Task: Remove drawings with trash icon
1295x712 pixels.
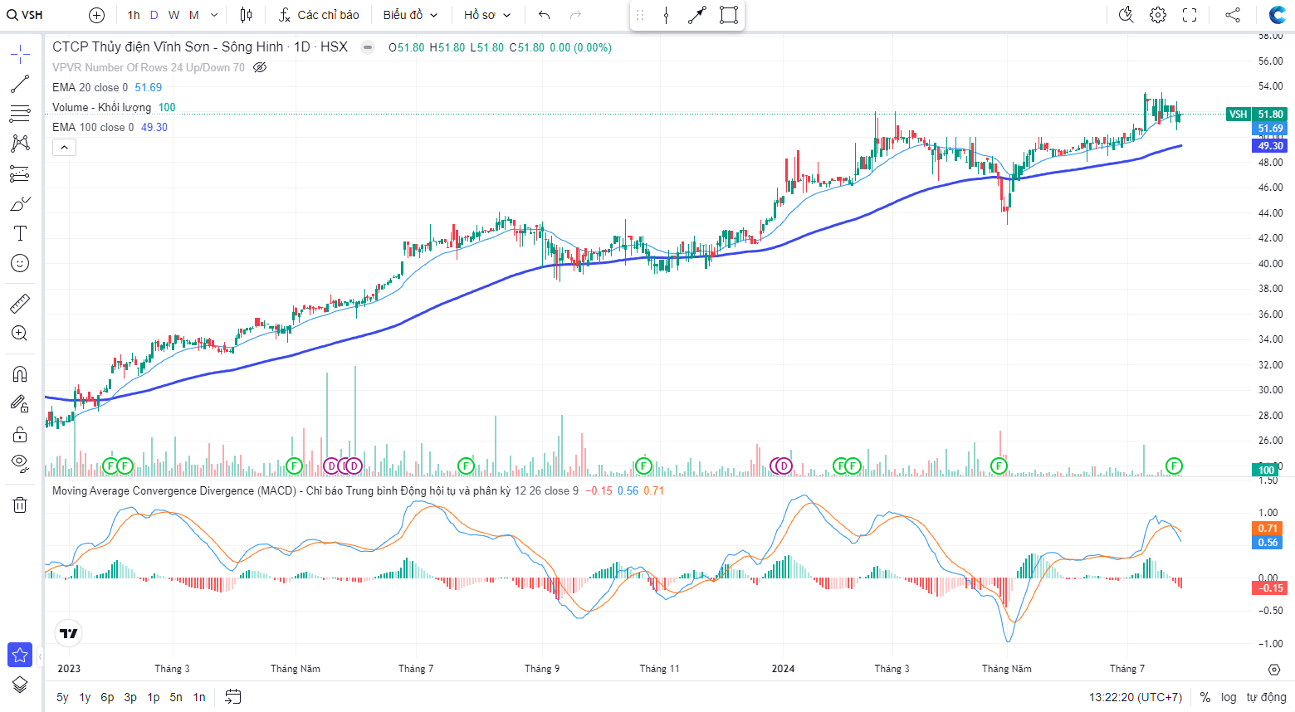Action: point(20,505)
